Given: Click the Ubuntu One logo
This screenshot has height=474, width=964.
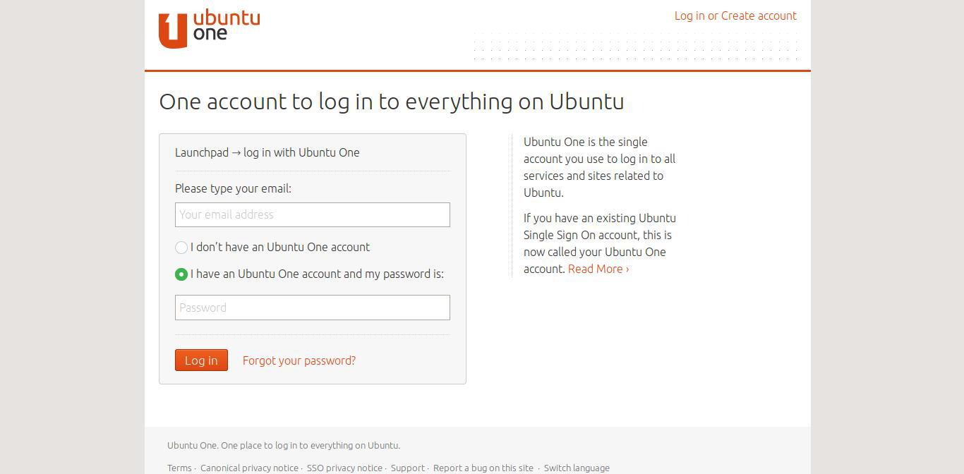Looking at the screenshot, I should [209, 28].
